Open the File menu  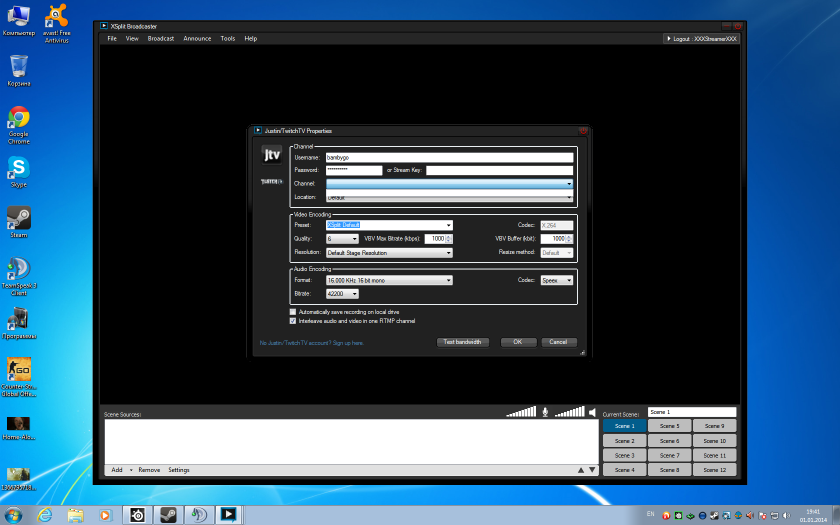point(112,38)
